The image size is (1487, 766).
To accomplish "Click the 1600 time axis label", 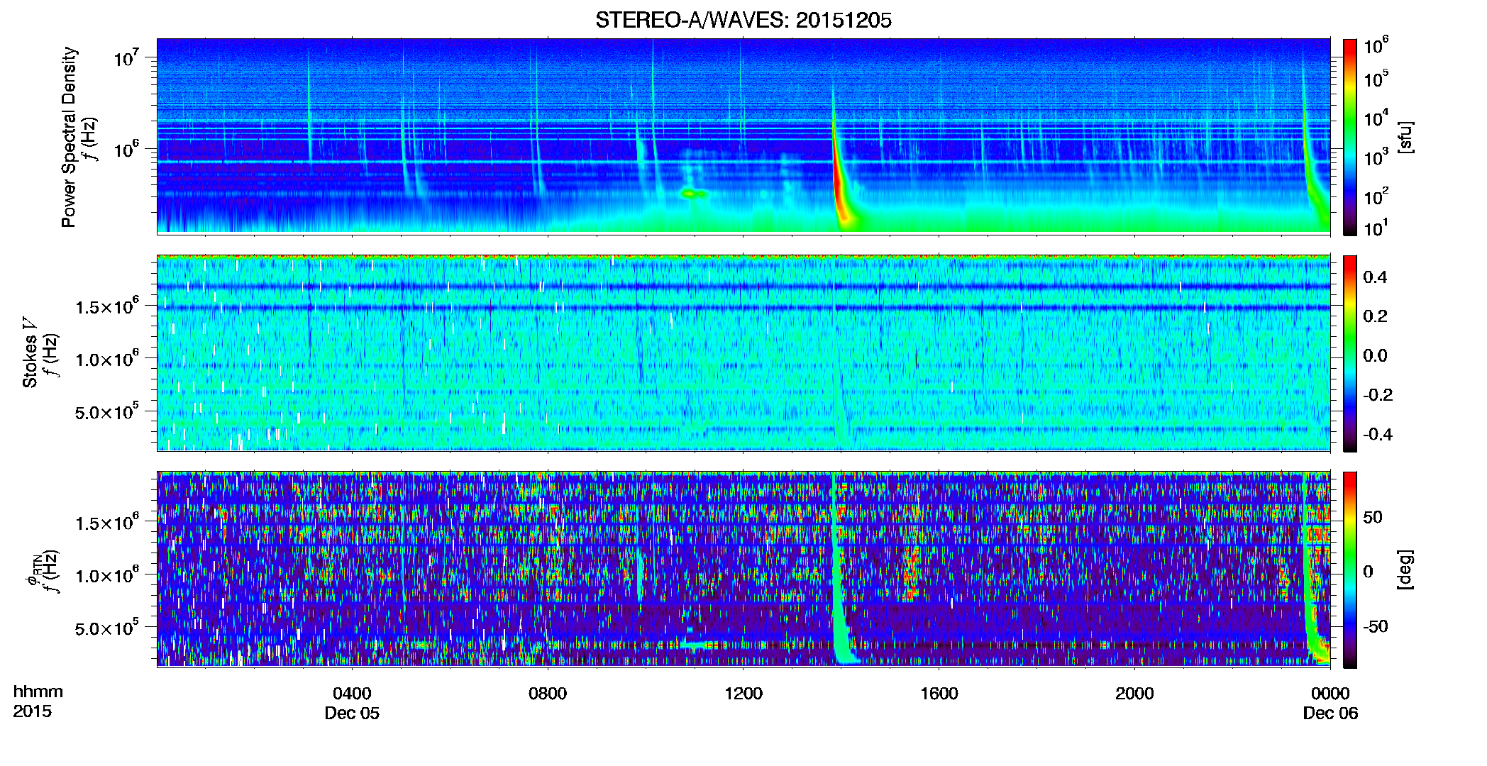I will pos(939,693).
